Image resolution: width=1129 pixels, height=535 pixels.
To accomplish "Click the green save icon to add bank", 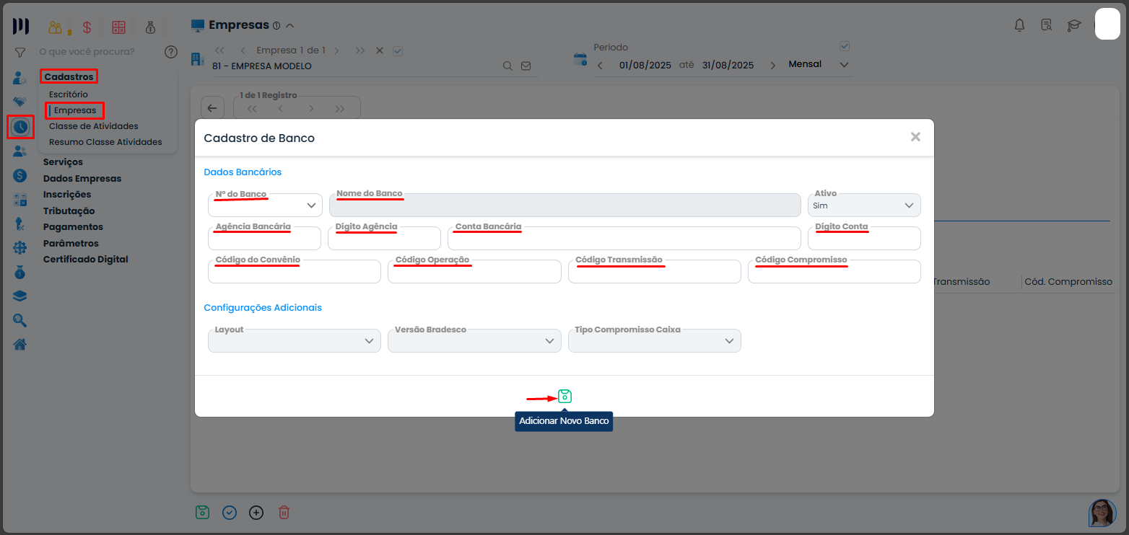I will pyautogui.click(x=564, y=397).
